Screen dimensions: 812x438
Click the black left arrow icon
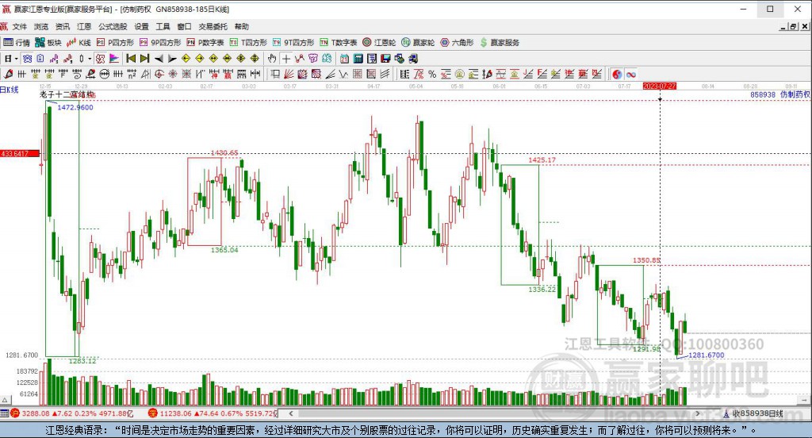[x=159, y=59]
